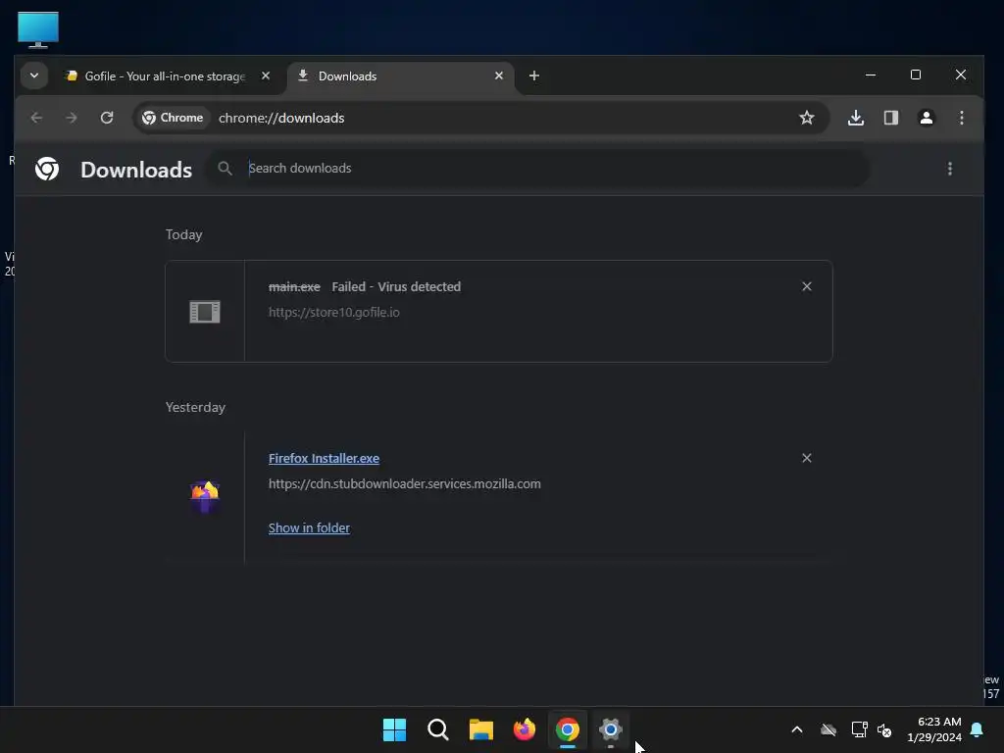Open downloads page more actions menu
This screenshot has width=1004, height=753.
coord(950,169)
